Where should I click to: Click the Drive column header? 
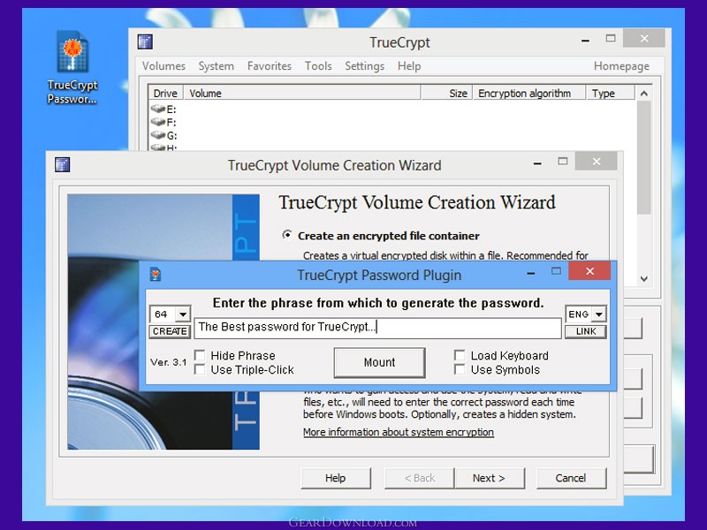(x=165, y=93)
